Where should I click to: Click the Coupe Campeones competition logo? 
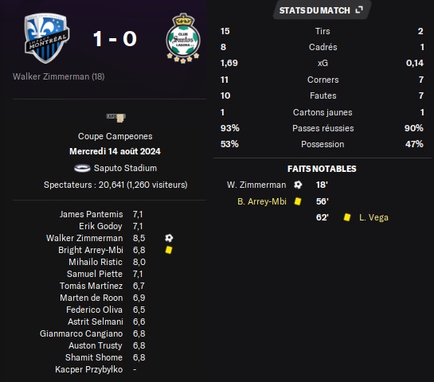click(116, 118)
